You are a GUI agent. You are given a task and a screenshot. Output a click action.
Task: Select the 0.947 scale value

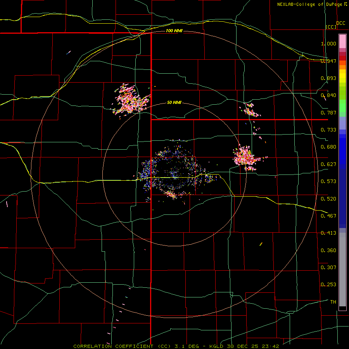[x=328, y=61]
